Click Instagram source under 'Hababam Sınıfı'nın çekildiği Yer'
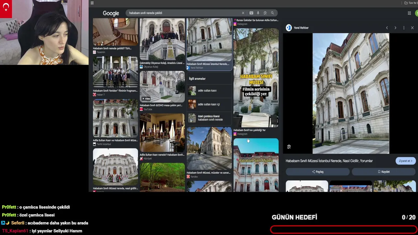Screen dimensions: 418x235 coord(242,134)
